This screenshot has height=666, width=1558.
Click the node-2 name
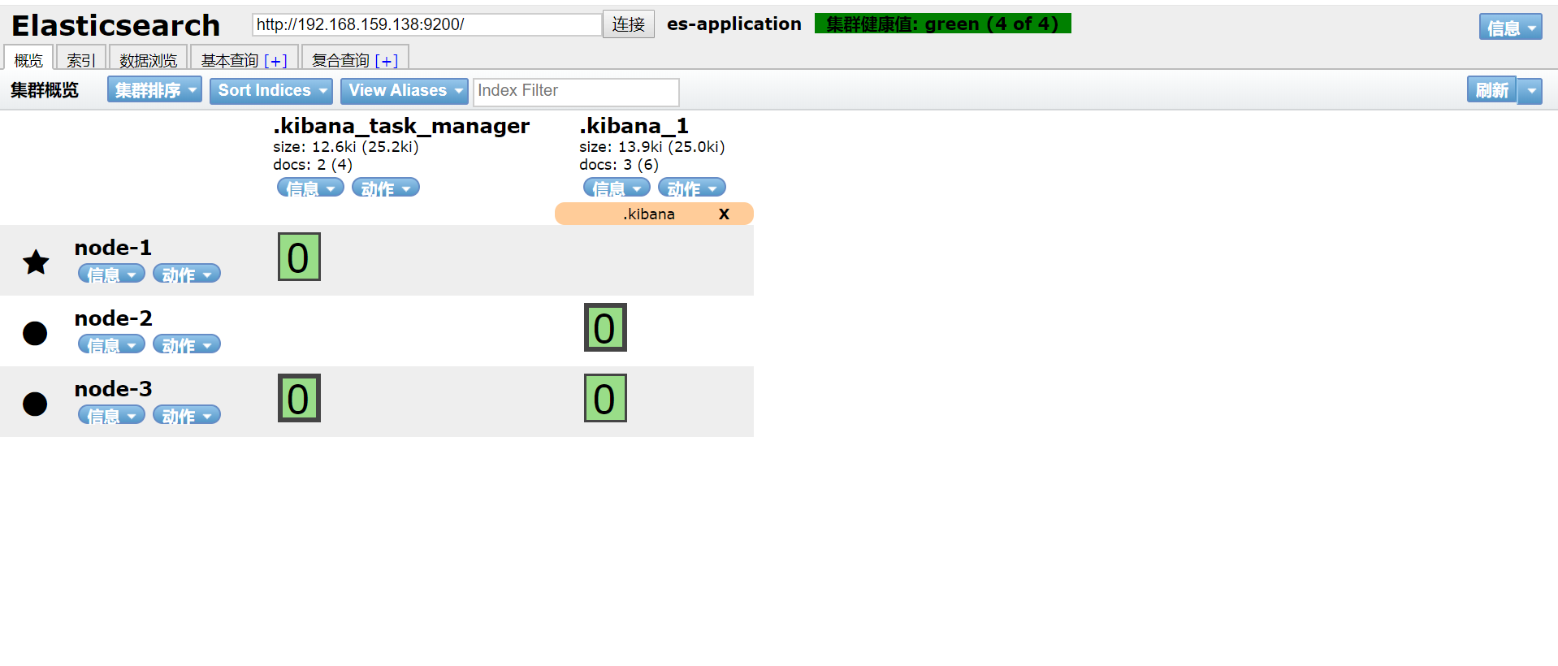[113, 318]
